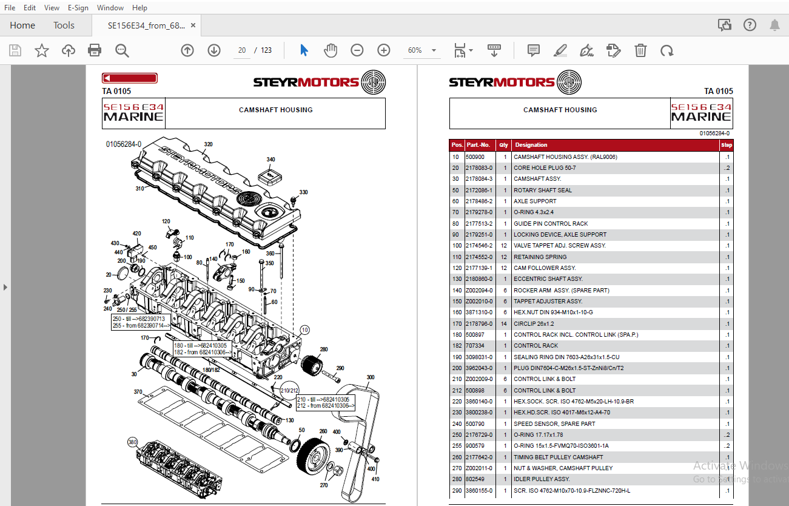Viewport: 789px width, 506px height.
Task: Switch to the Tools tab
Action: point(64,25)
